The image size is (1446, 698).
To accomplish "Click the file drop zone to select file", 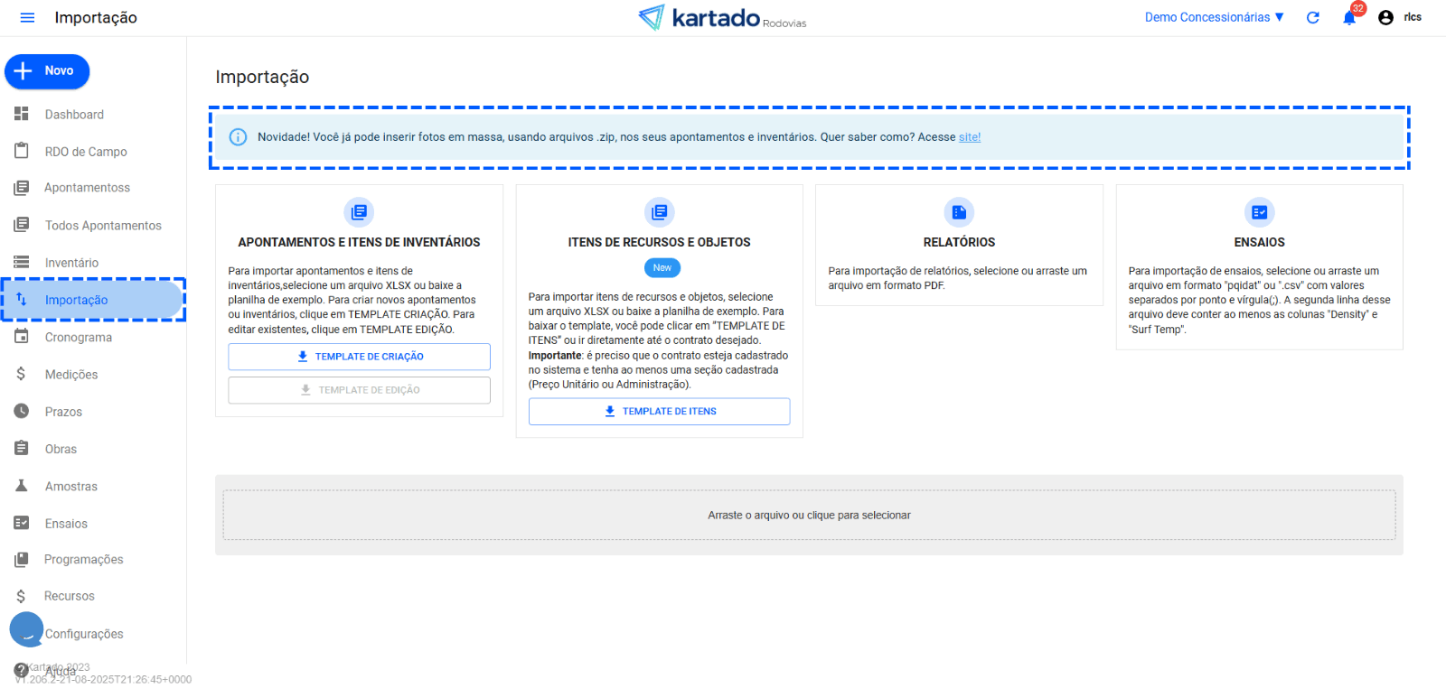I will click(809, 516).
